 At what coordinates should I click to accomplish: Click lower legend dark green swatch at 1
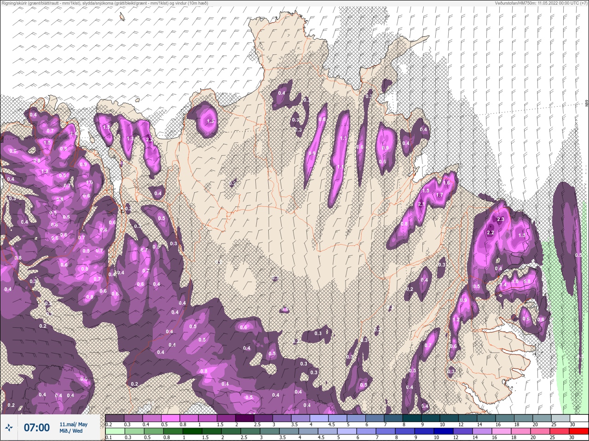coord(191,431)
